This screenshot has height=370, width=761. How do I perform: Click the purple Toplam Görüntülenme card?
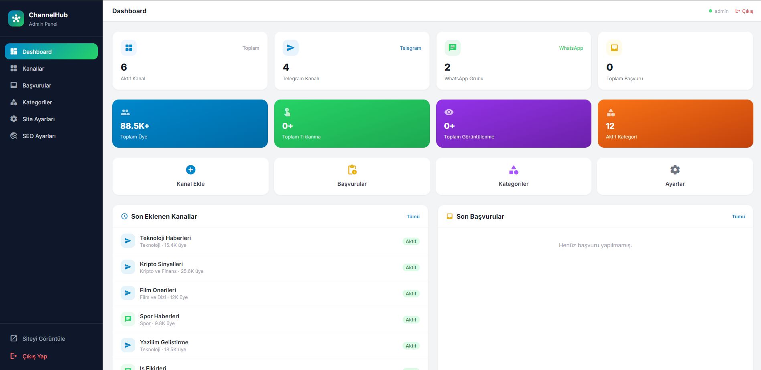[514, 124]
